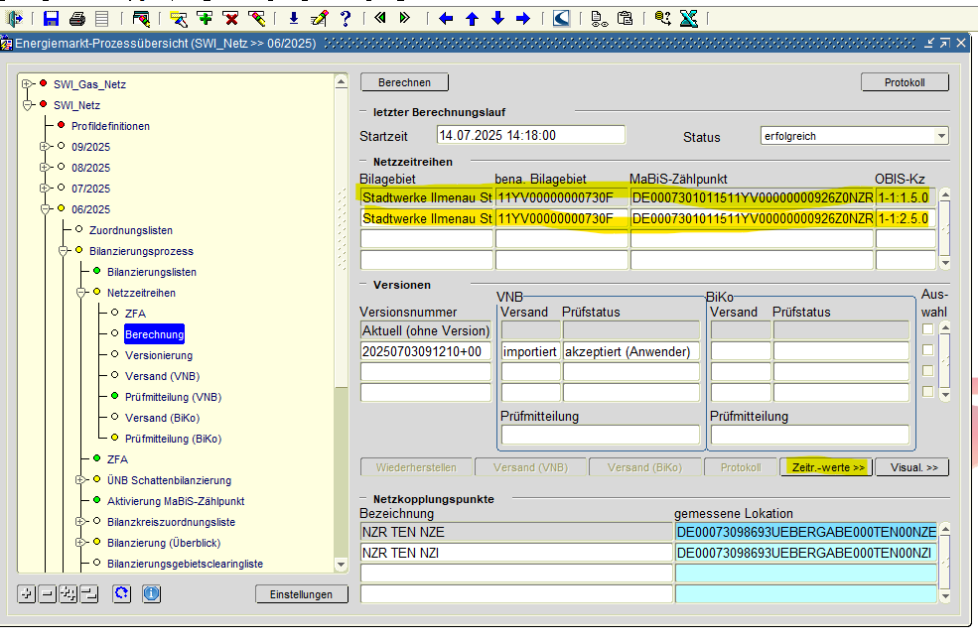Click the Excel export icon in toolbar

(x=688, y=18)
